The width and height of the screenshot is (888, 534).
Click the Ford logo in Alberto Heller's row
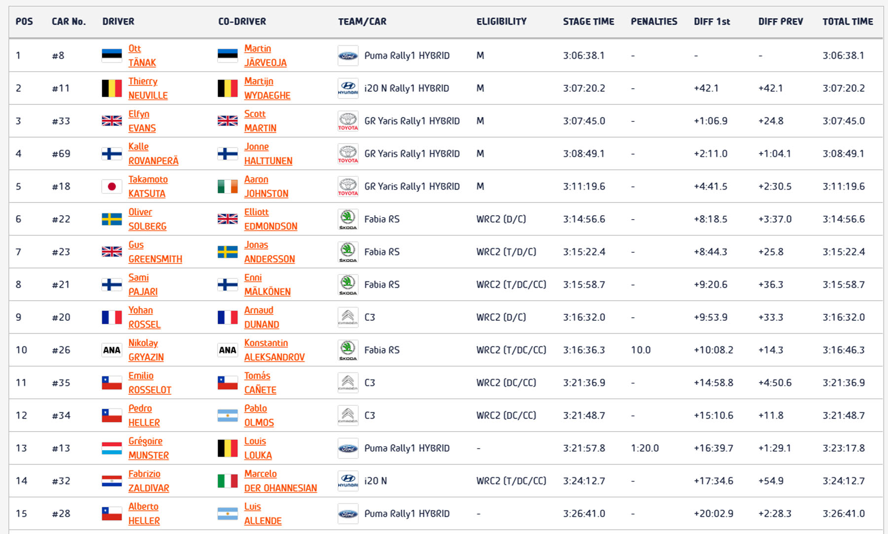click(x=348, y=513)
